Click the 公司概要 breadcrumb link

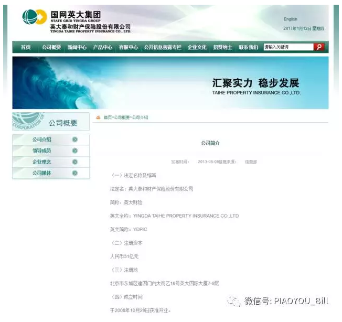pos(122,117)
